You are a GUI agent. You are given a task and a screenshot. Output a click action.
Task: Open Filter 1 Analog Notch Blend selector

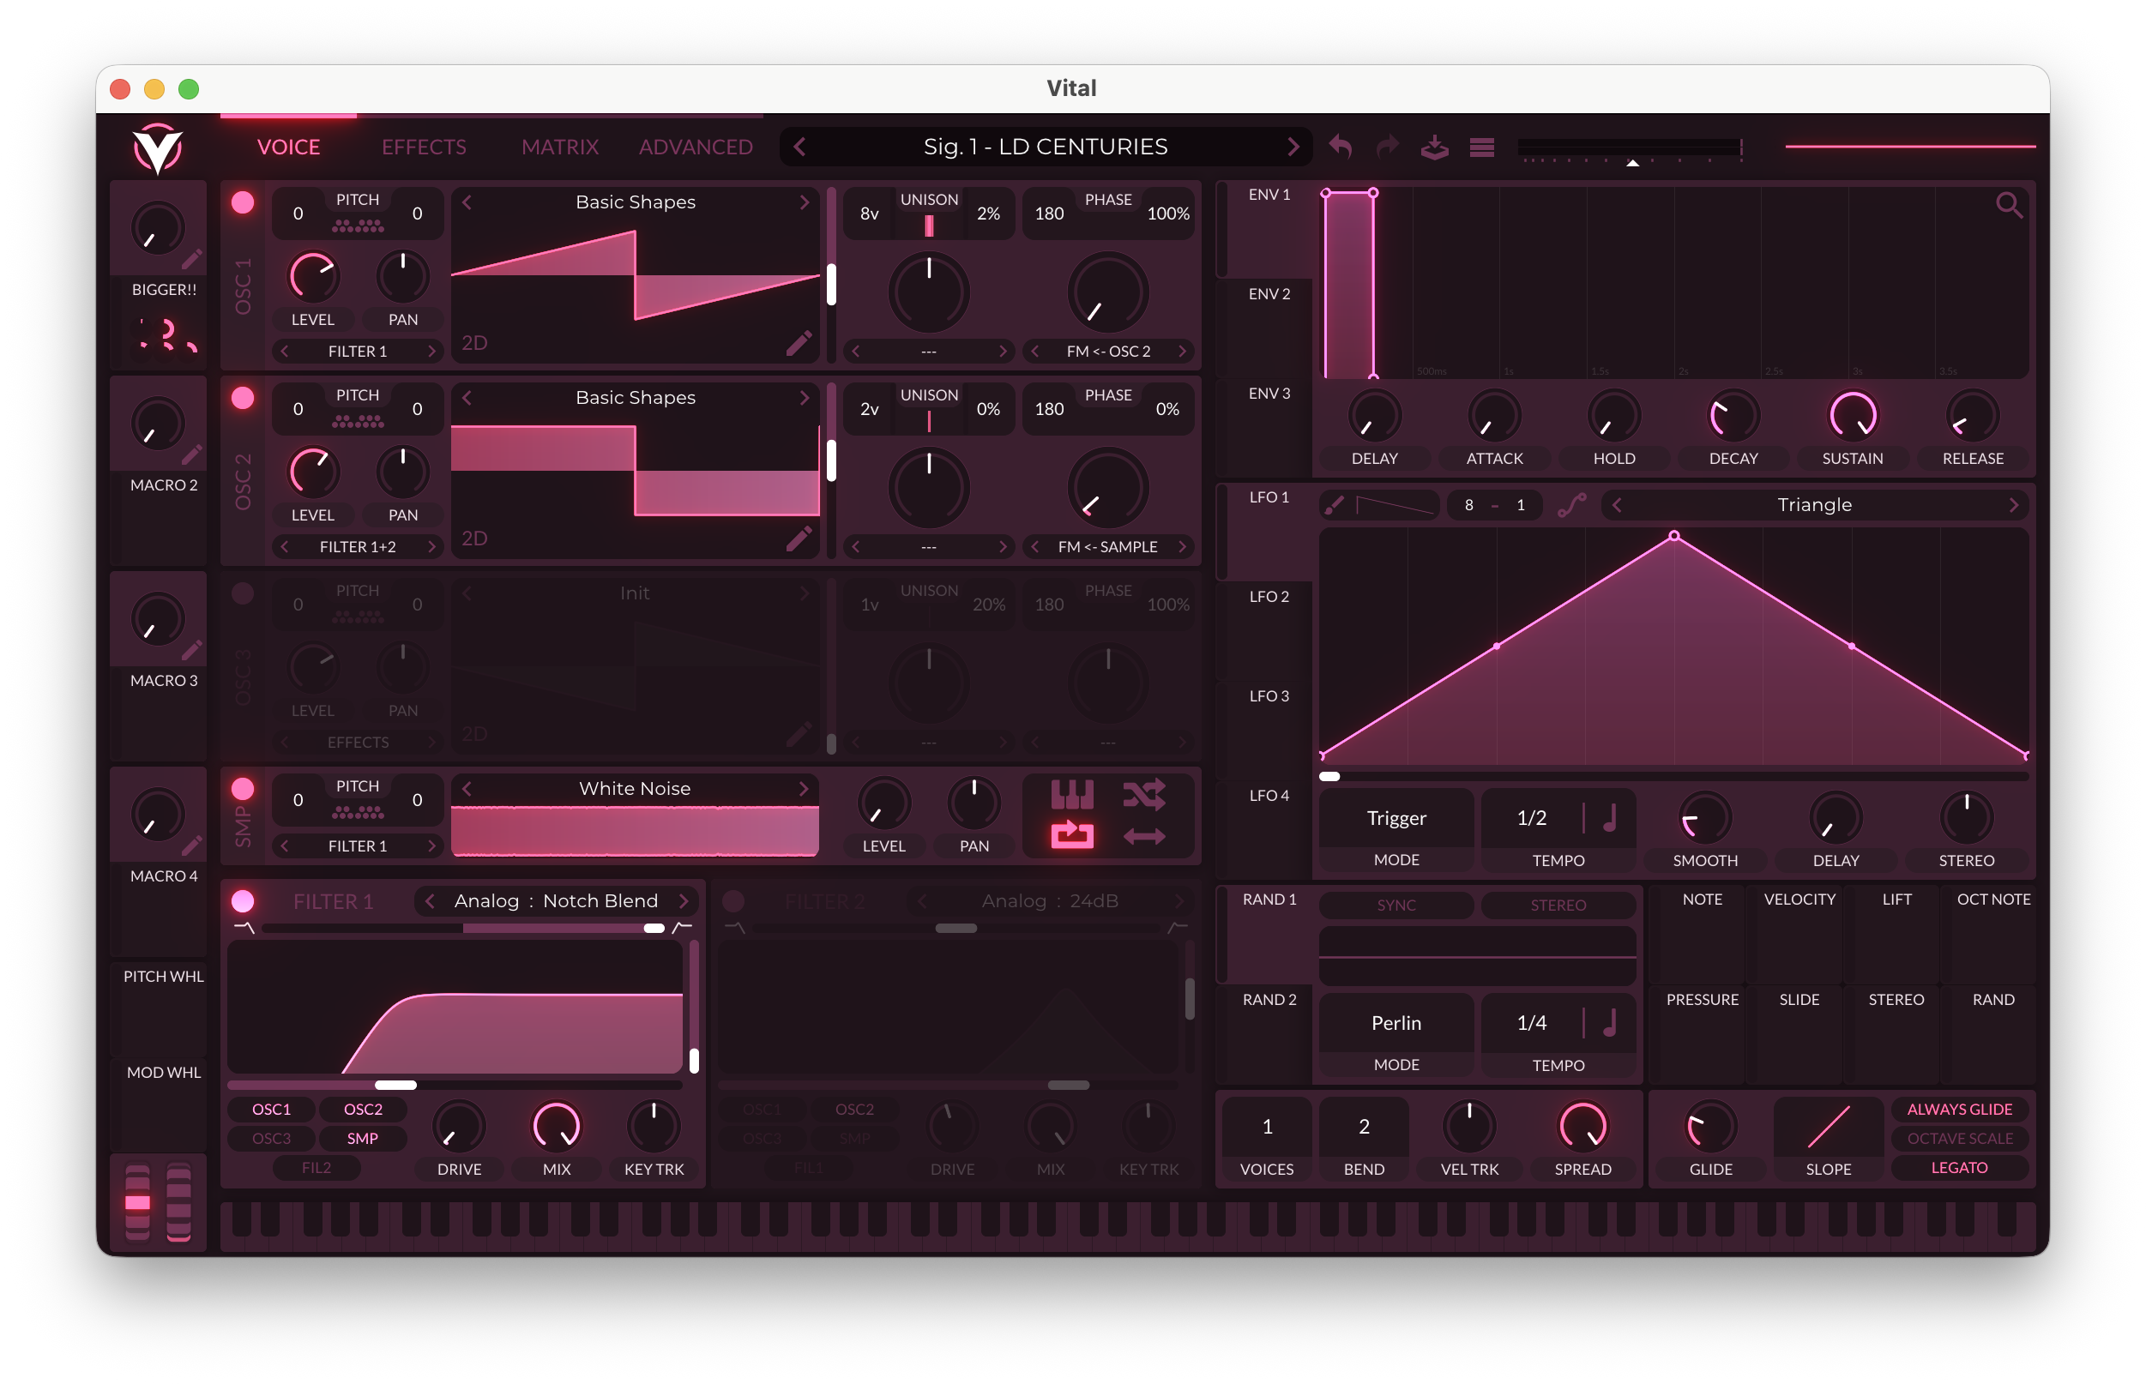coord(557,900)
